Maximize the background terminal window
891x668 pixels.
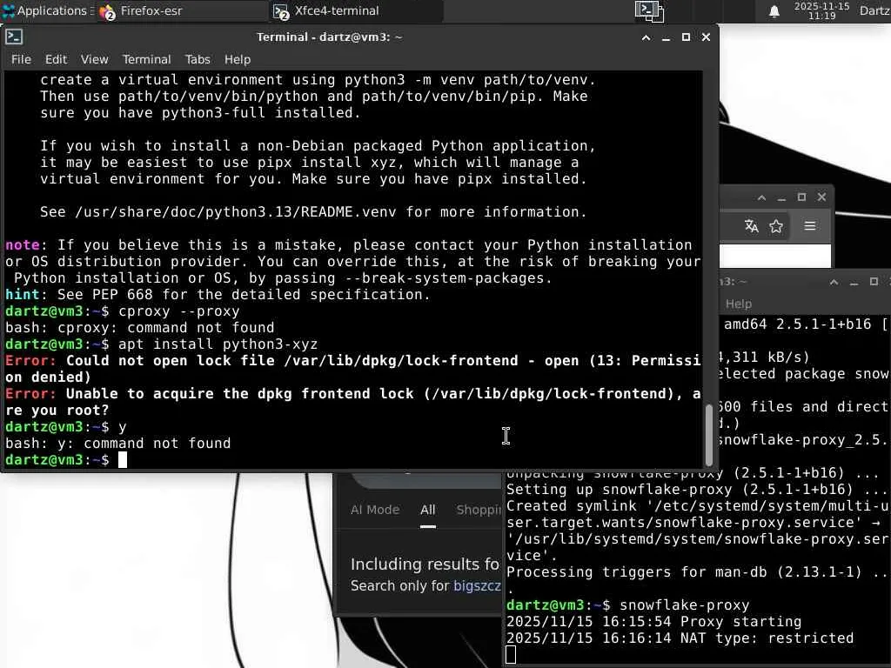(874, 282)
